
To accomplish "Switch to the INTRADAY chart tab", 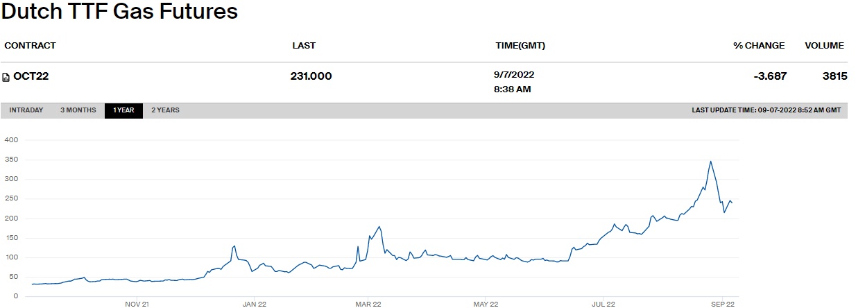I will 26,110.
